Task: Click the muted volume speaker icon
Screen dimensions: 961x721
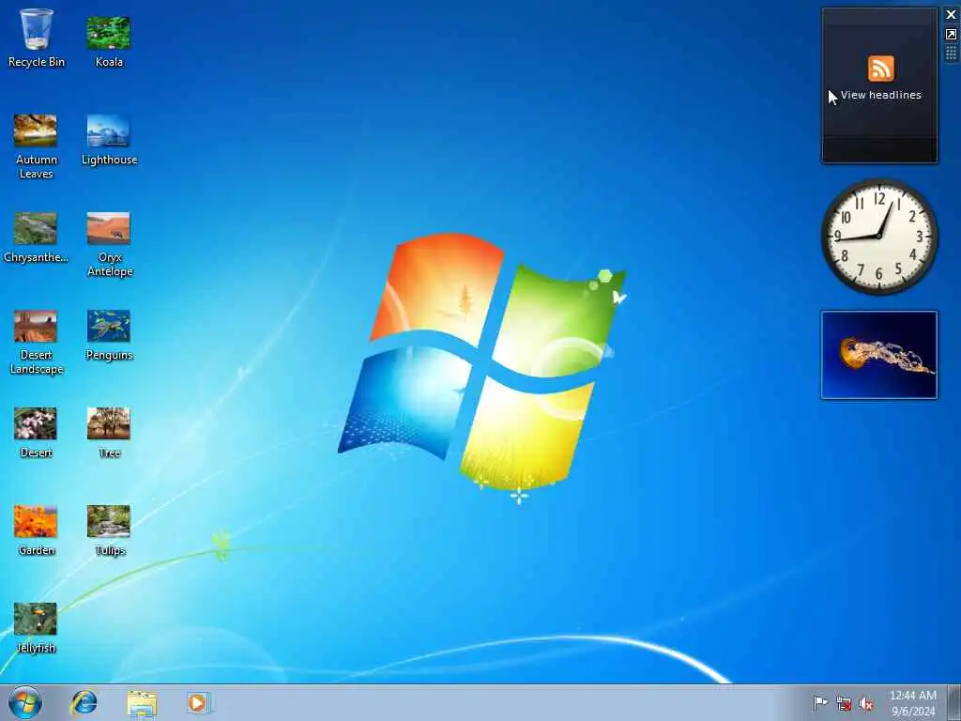Action: [x=866, y=703]
